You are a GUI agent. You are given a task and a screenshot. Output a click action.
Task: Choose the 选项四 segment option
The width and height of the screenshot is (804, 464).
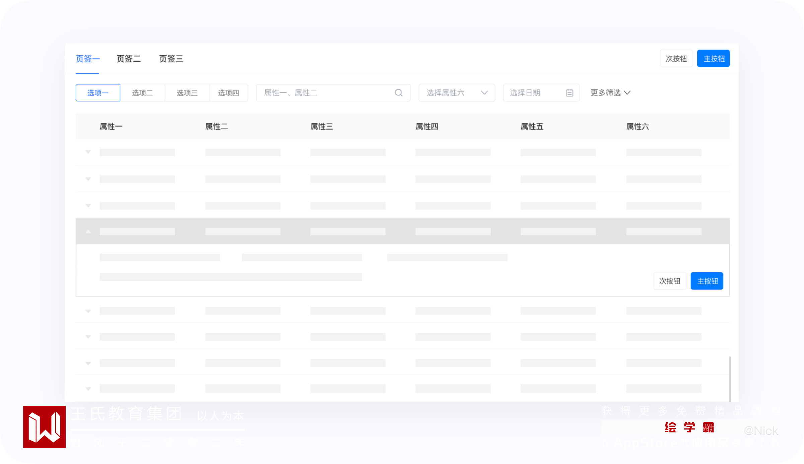[228, 93]
